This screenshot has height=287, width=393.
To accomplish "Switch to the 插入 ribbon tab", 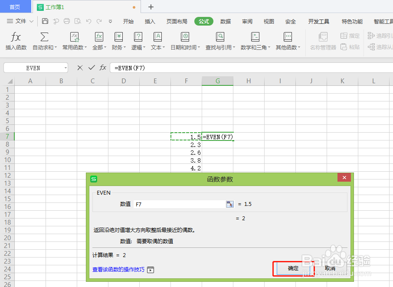I will pos(150,22).
